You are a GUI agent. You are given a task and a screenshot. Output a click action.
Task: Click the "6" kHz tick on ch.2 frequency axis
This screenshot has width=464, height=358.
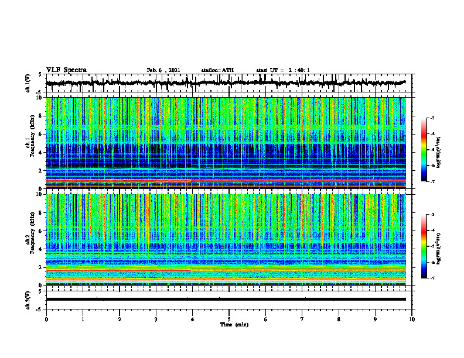41,230
